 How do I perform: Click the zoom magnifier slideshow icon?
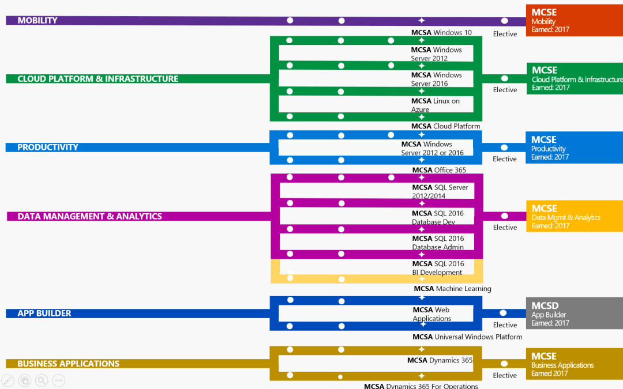point(41,380)
